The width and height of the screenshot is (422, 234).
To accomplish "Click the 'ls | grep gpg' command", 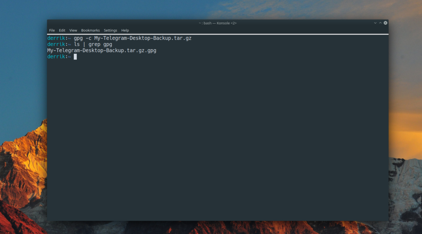I will [x=93, y=44].
